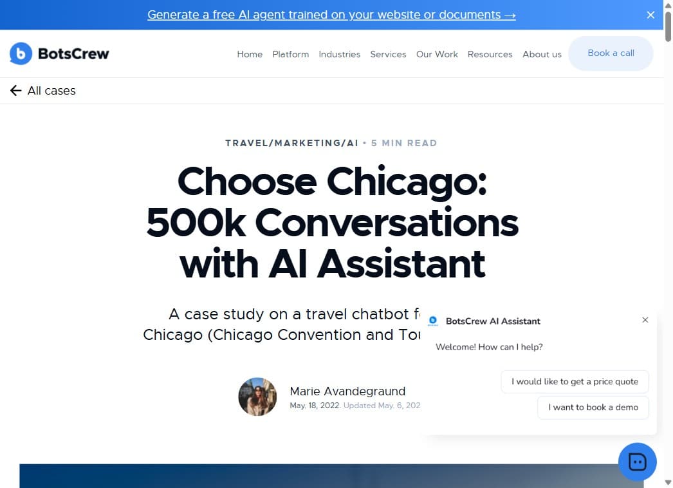Click the scrollbar down arrow

point(668,483)
